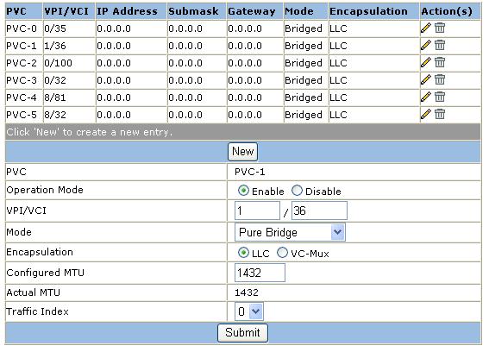Submit the PVC configuration

click(x=242, y=333)
